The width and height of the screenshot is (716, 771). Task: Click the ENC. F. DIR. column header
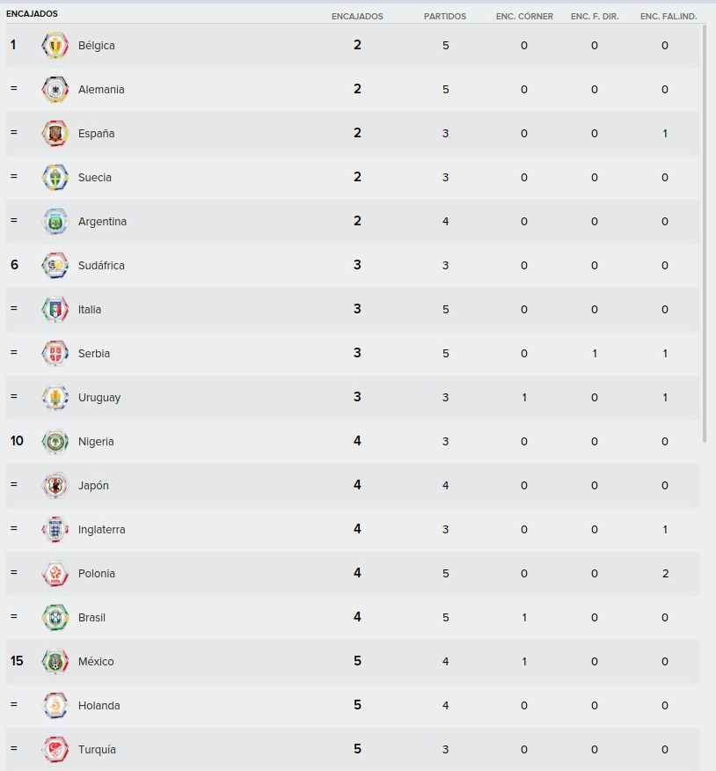click(x=595, y=16)
